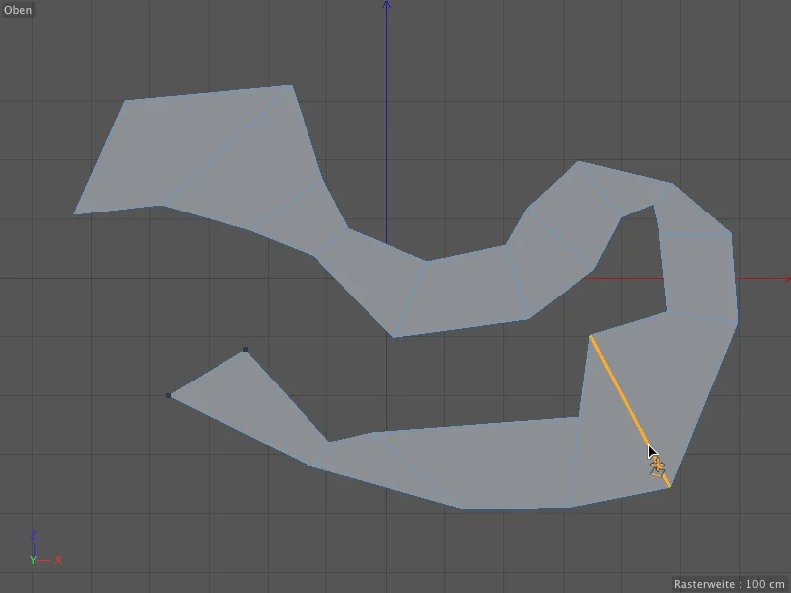Click the black control point on the left
Image resolution: width=791 pixels, height=593 pixels.
click(168, 395)
